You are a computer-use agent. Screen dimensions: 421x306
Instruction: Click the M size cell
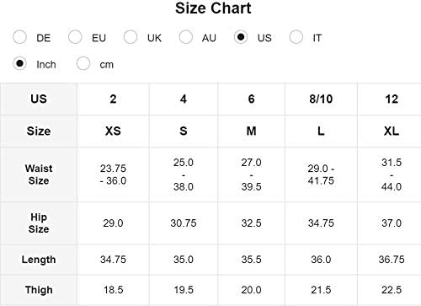[251, 131]
